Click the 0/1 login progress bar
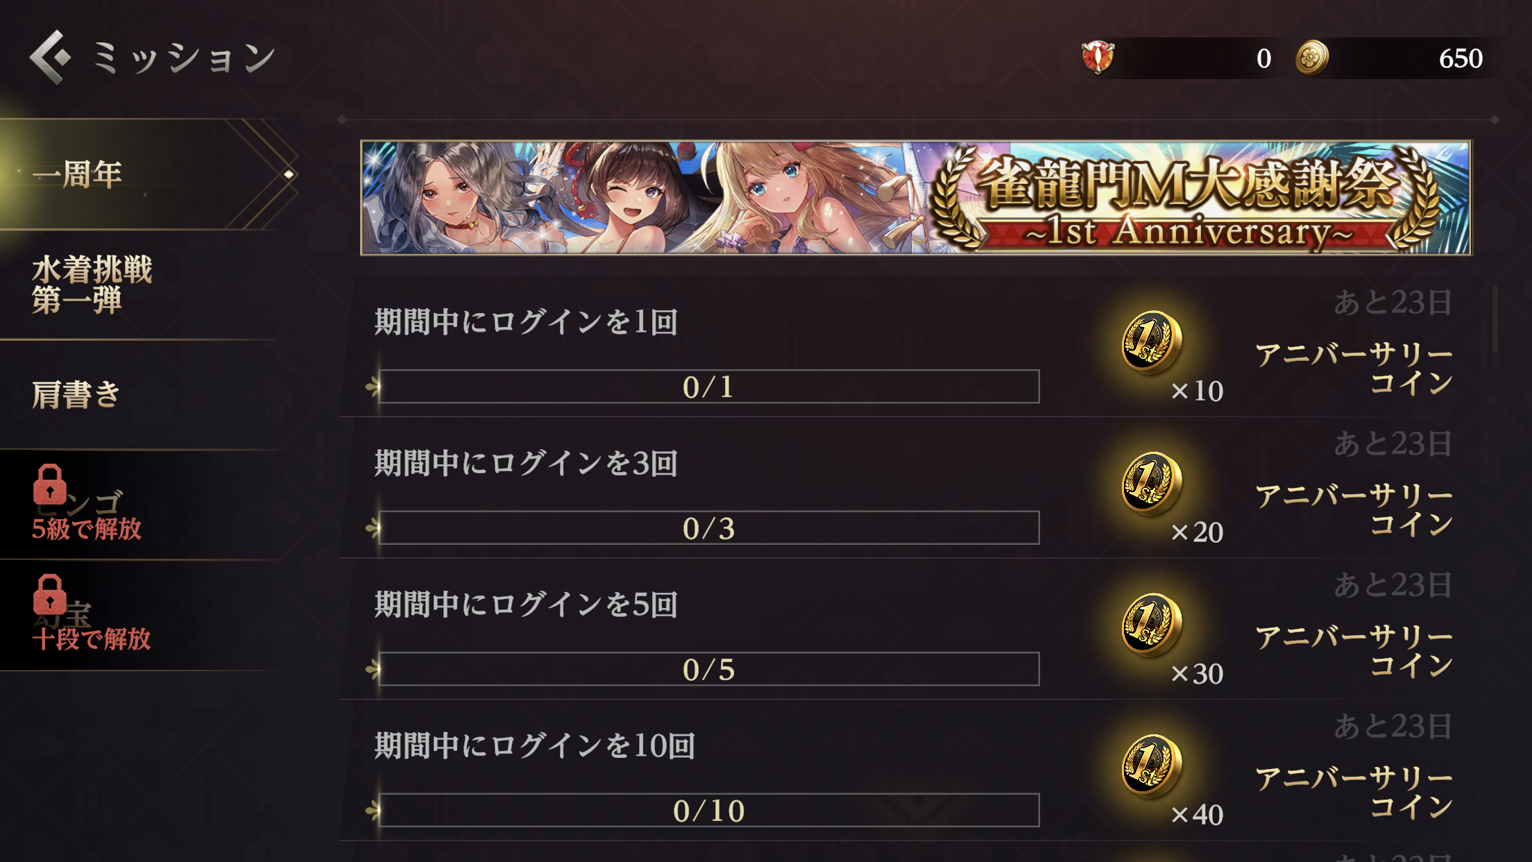Viewport: 1532px width, 862px height. [x=708, y=387]
